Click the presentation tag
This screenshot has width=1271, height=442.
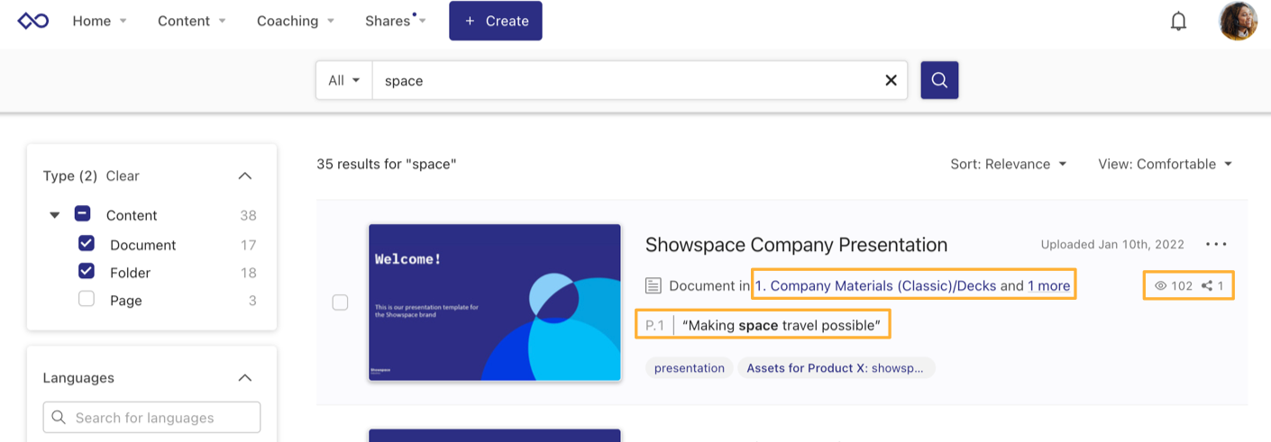point(689,367)
